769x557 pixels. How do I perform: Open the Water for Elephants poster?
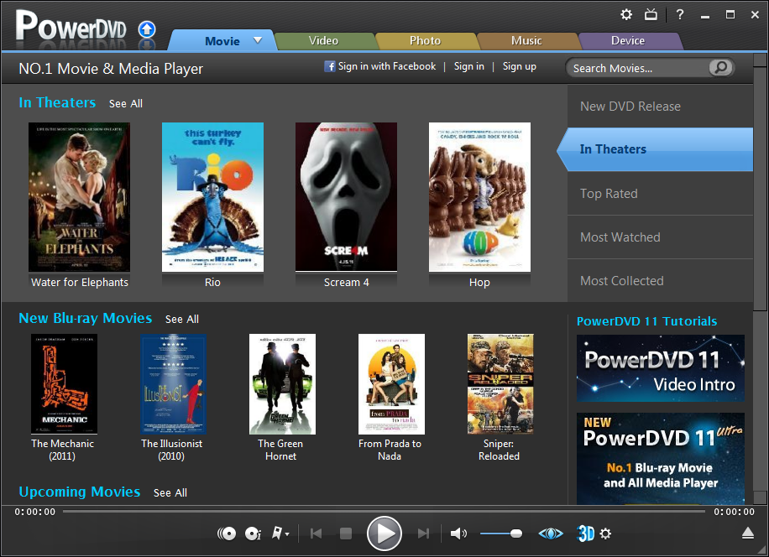80,197
